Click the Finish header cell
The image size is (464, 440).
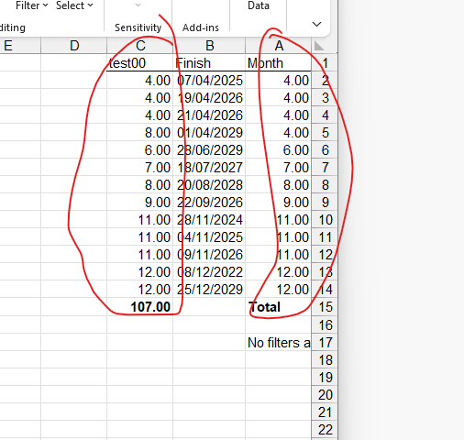[209, 63]
